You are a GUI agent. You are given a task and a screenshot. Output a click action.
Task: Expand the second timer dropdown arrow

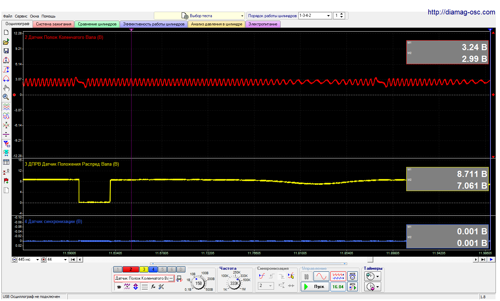(x=378, y=287)
